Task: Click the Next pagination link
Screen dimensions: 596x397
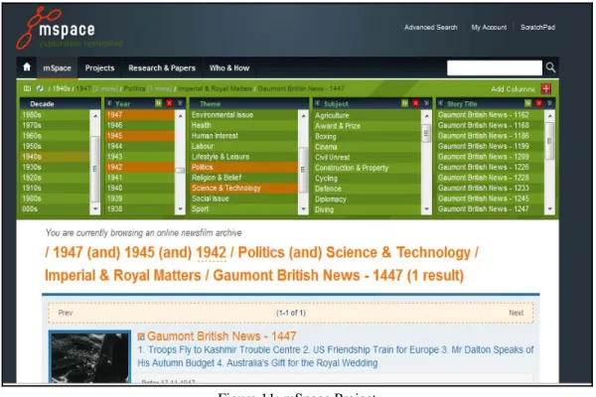Action: point(516,313)
